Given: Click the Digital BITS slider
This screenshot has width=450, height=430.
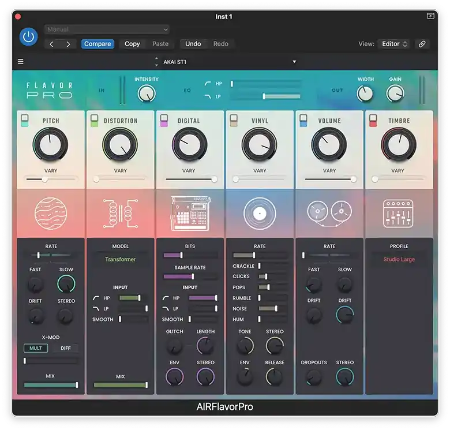Looking at the screenshot, I should (x=190, y=255).
